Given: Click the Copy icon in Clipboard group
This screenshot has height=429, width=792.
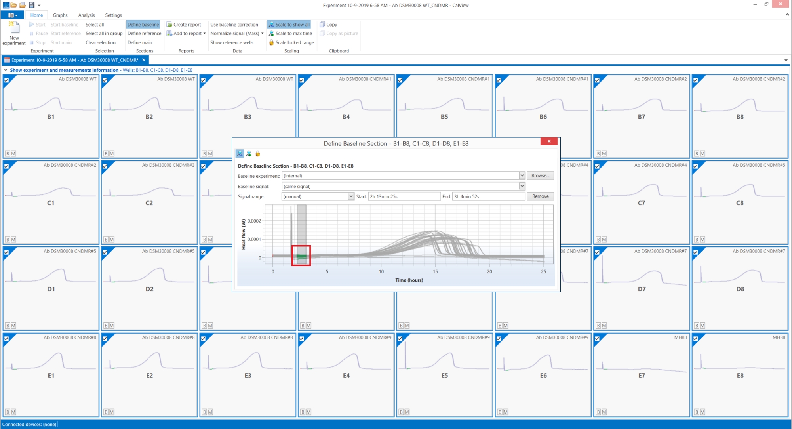Looking at the screenshot, I should coord(322,25).
